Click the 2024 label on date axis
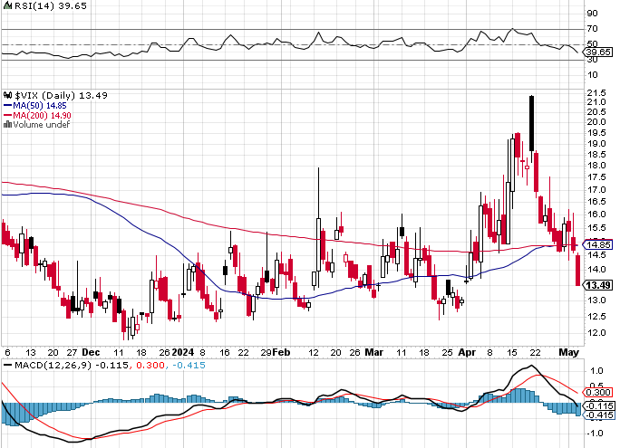This screenshot has height=448, width=620. pyautogui.click(x=183, y=352)
